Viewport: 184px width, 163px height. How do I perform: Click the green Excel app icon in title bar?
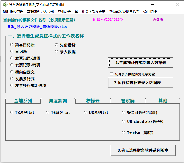point(5,4)
